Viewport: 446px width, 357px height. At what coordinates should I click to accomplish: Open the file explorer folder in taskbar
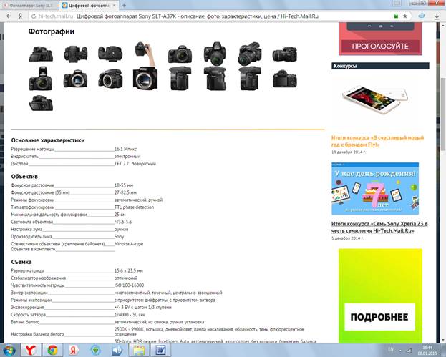(x=139, y=350)
